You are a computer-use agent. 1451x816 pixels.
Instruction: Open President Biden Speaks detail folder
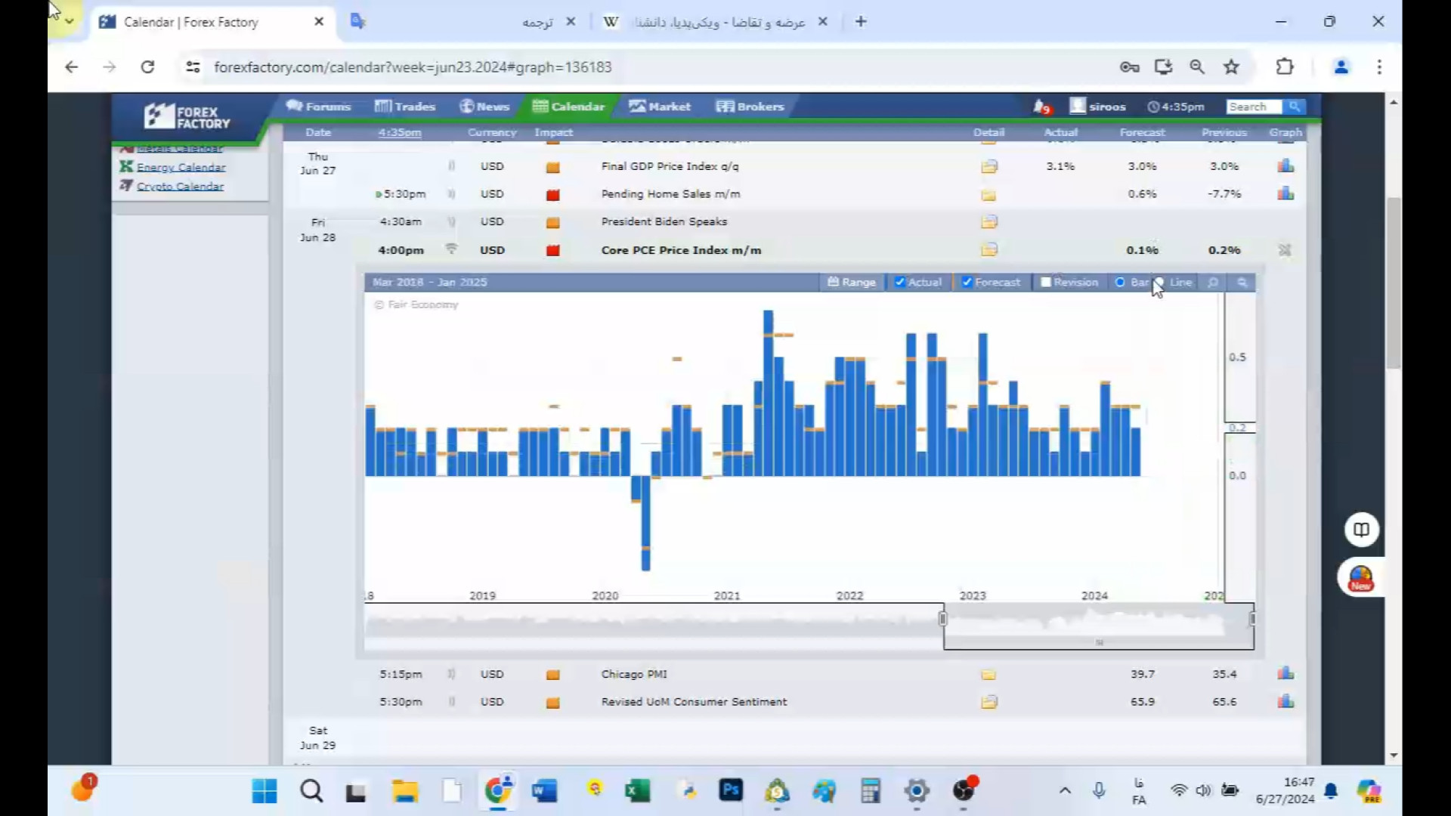pyautogui.click(x=989, y=221)
